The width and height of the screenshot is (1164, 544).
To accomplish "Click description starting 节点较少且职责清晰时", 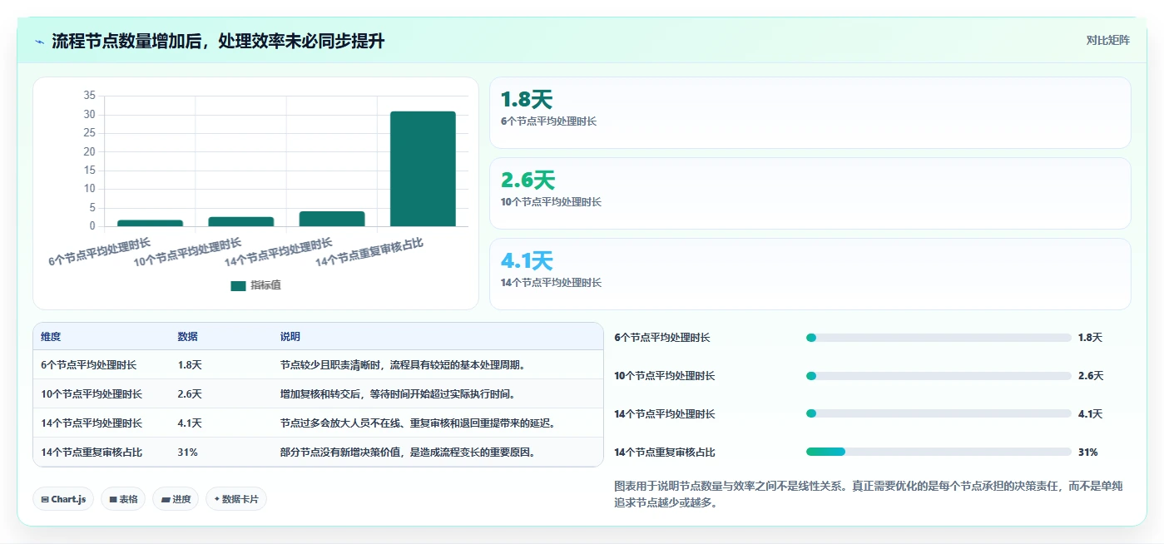I will 403,364.
